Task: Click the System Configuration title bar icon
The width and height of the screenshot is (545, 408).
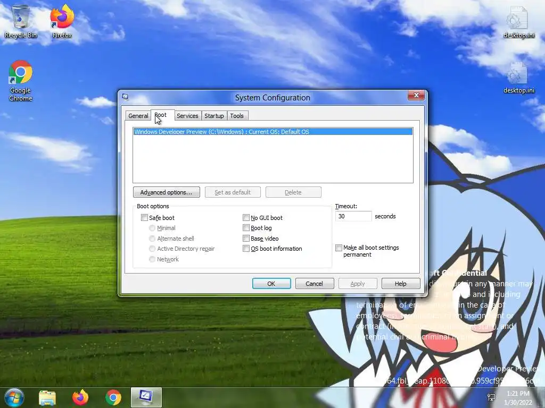Action: (x=126, y=97)
